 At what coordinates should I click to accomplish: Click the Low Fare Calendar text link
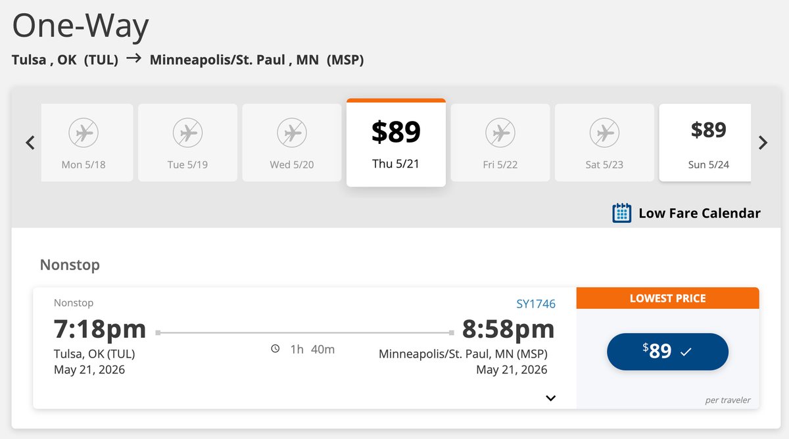(x=698, y=213)
